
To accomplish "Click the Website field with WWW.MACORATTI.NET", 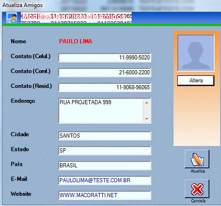I will [105, 195].
